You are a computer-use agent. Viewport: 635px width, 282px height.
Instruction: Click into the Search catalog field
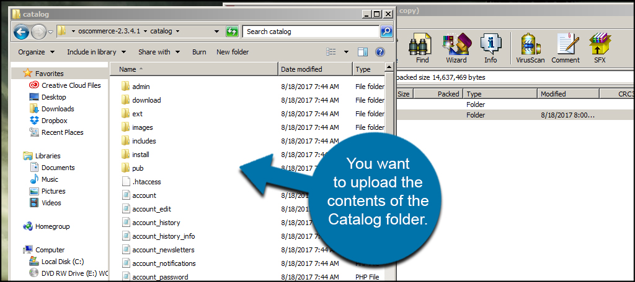[311, 32]
